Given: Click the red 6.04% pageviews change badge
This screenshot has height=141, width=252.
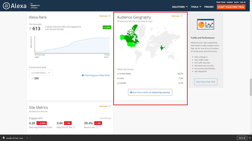Looking at the screenshot, I should [41, 123].
